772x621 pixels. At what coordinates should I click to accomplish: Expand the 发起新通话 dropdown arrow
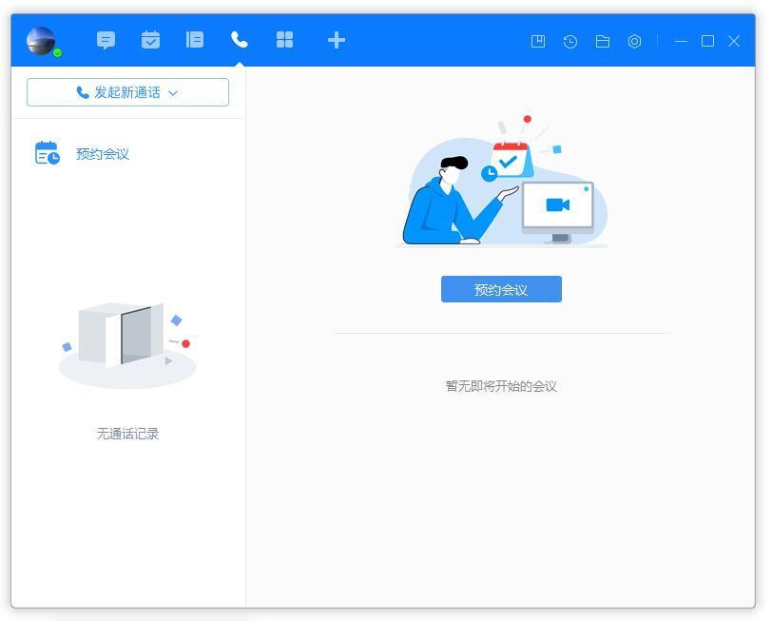[173, 93]
